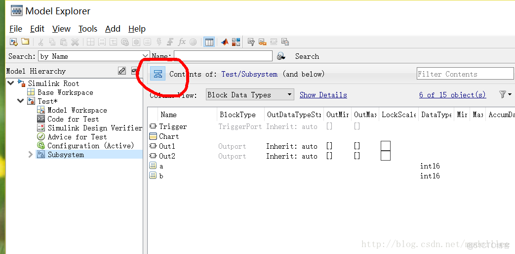Click the Add Configuration Reference icon
515x254 pixels.
coord(136,42)
